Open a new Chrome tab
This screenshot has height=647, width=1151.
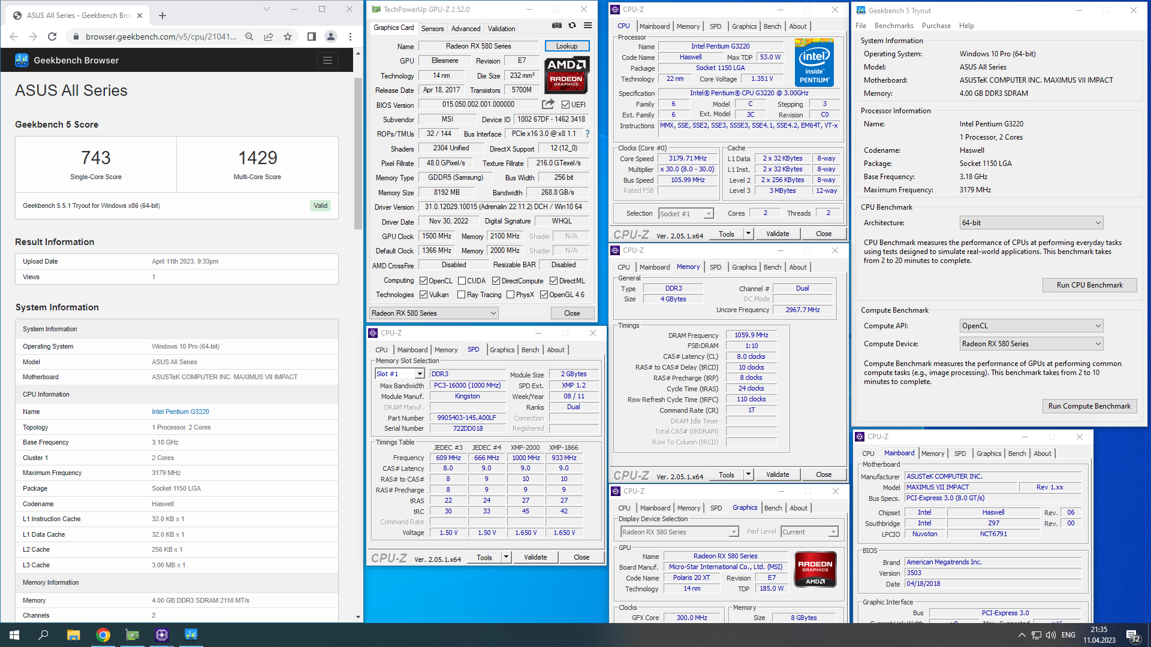click(x=162, y=16)
